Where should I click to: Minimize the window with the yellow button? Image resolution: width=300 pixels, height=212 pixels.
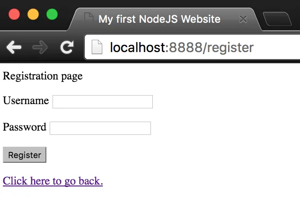click(33, 14)
